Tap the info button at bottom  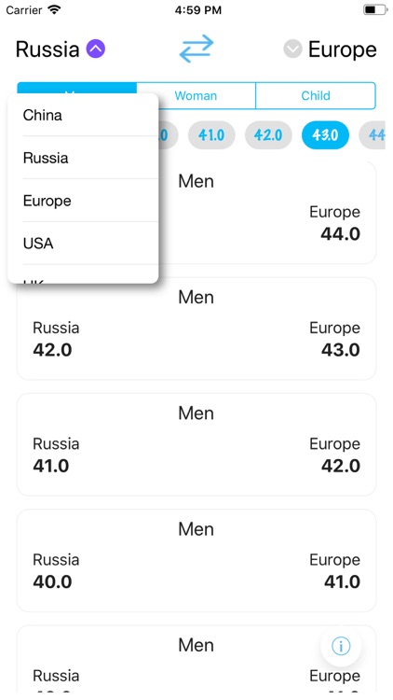(341, 646)
